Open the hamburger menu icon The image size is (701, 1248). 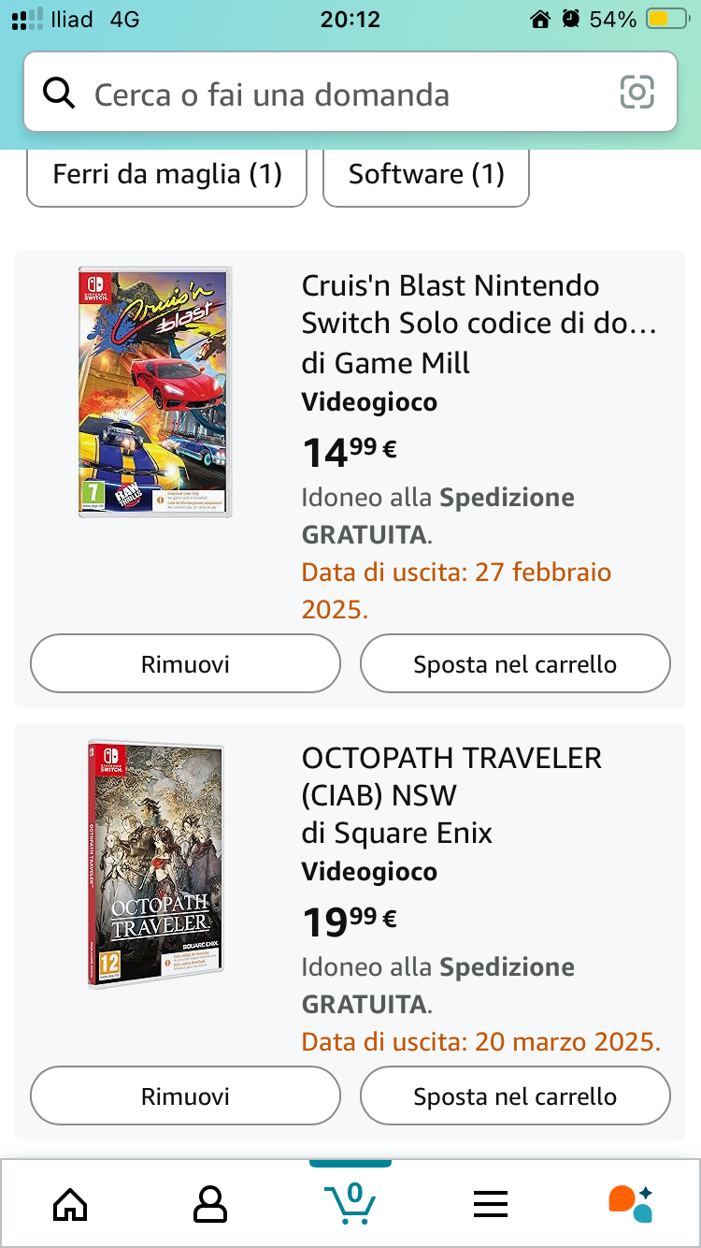[x=490, y=1203]
